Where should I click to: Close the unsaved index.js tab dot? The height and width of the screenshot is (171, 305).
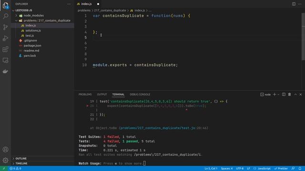pos(98,4)
